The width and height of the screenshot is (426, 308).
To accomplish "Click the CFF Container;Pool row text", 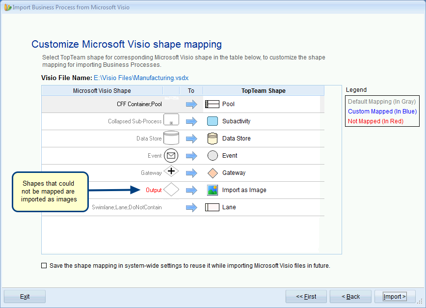I will [139, 104].
